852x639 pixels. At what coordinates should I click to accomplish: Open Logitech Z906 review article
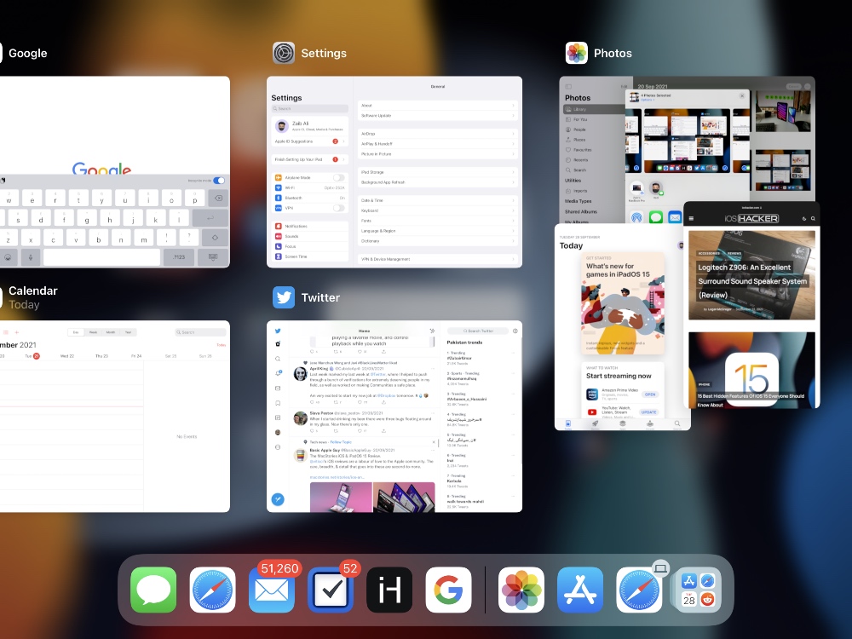751,275
